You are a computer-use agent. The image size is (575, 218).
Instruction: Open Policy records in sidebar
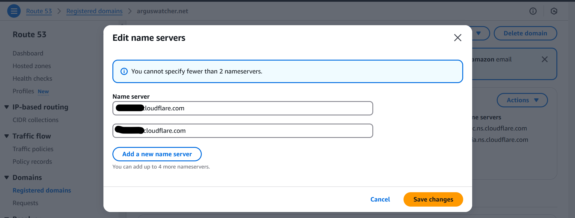(x=32, y=162)
